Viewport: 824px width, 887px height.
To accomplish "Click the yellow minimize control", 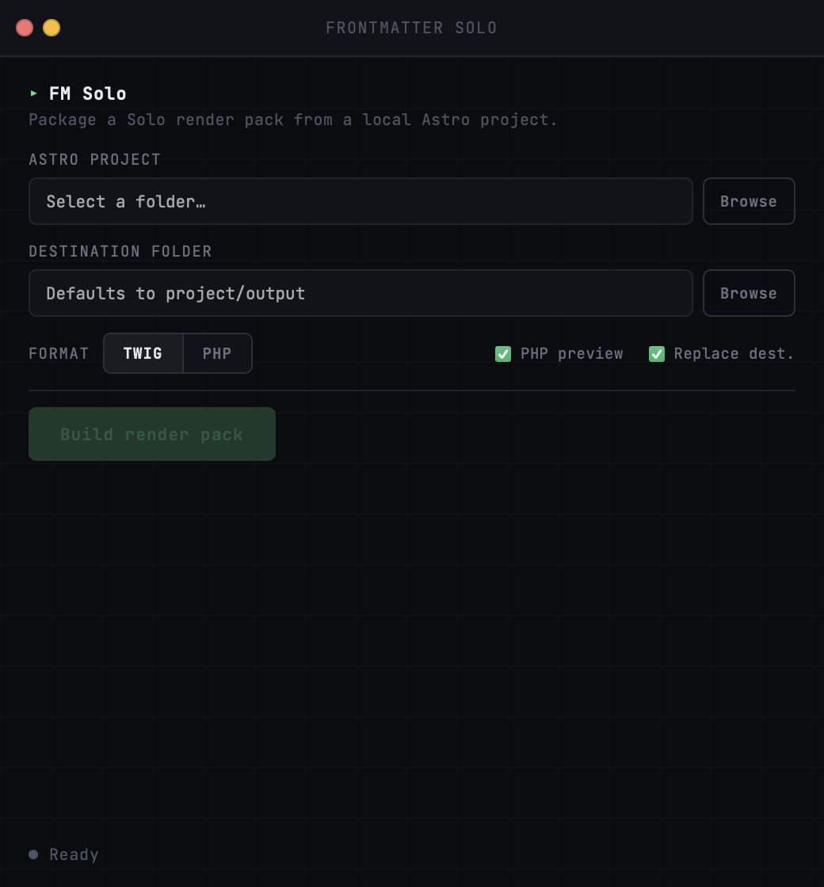I will coord(51,28).
